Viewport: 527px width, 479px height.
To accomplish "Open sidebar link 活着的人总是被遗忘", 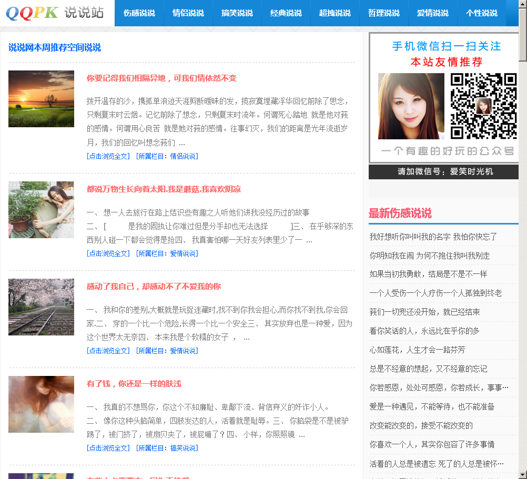I will tap(437, 464).
